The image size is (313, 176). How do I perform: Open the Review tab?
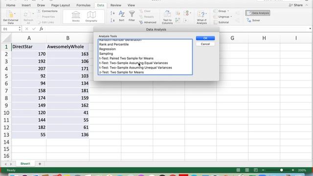[116, 5]
